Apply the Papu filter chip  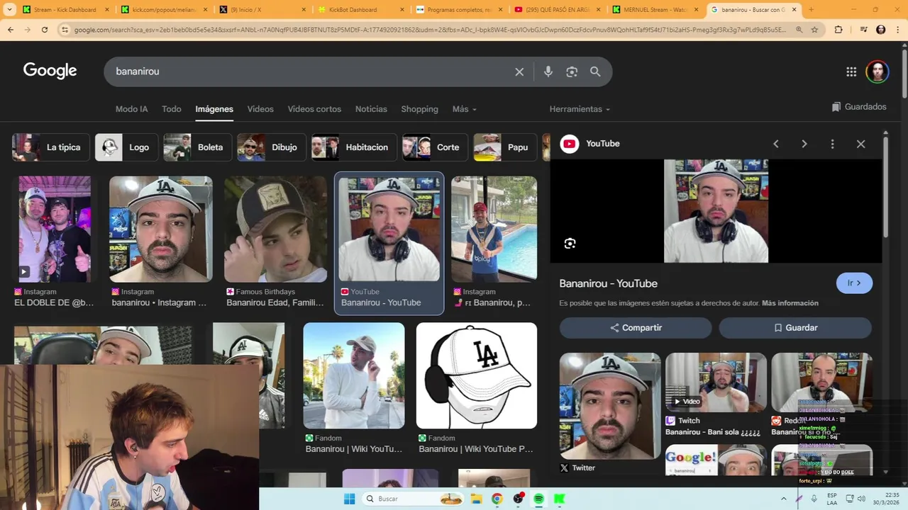click(x=505, y=147)
